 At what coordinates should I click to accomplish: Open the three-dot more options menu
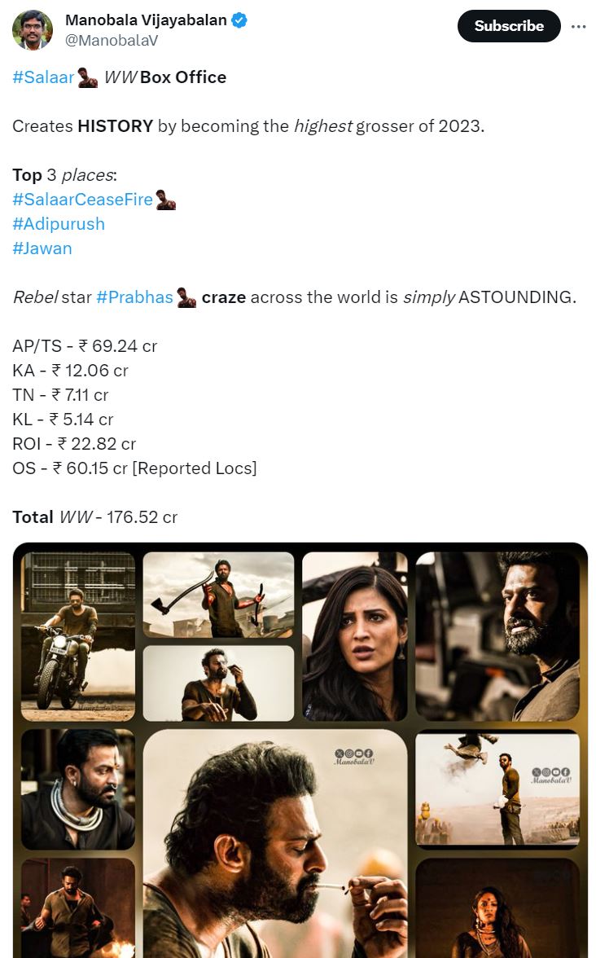578,26
